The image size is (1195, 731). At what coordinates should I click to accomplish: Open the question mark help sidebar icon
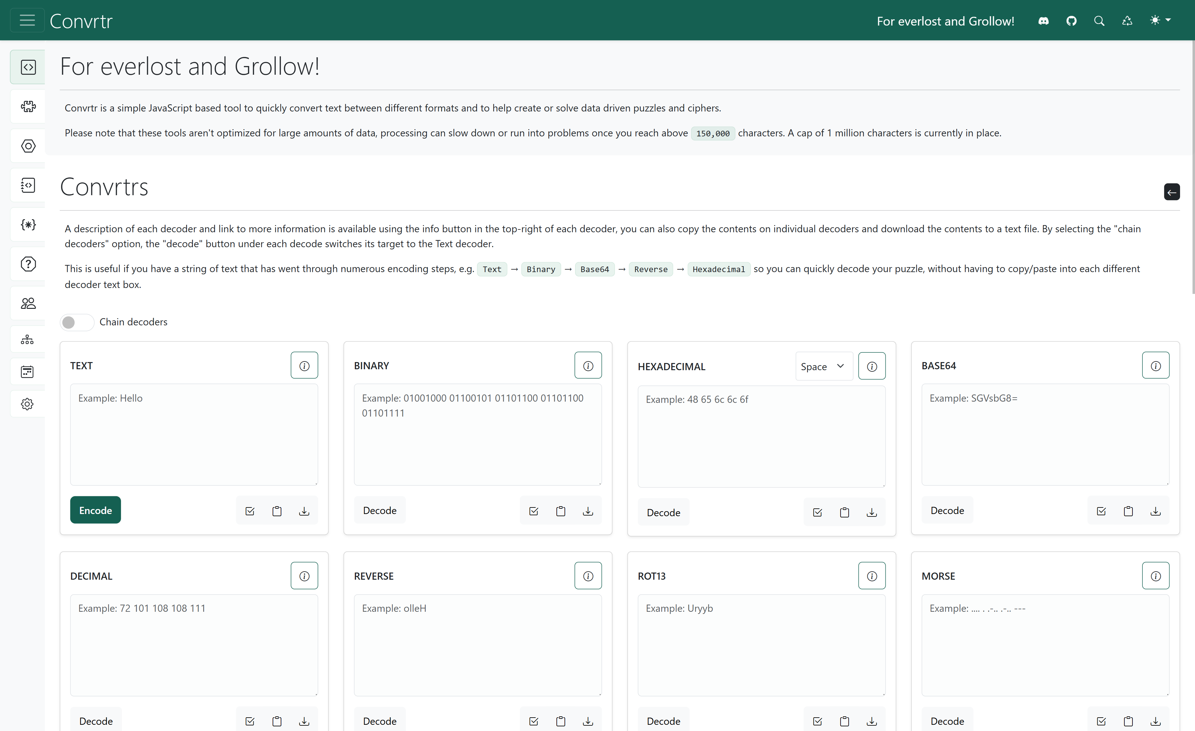click(x=28, y=264)
